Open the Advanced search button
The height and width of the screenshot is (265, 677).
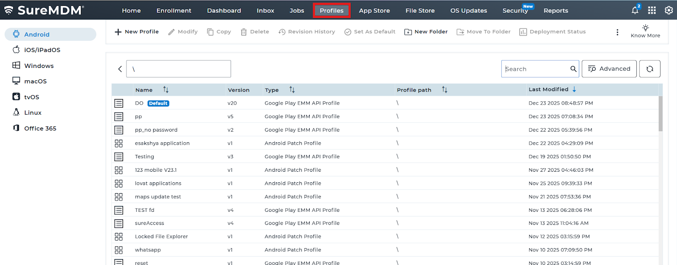click(609, 69)
